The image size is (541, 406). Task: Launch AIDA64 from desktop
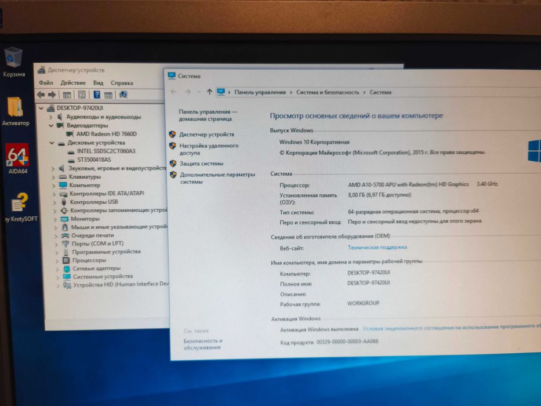point(17,158)
